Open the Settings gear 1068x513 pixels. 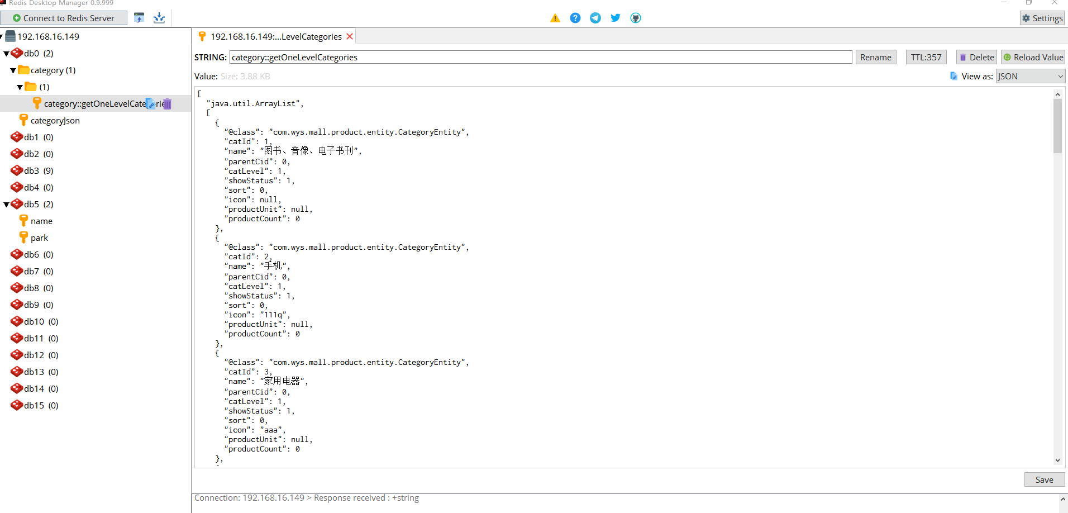(x=1042, y=17)
